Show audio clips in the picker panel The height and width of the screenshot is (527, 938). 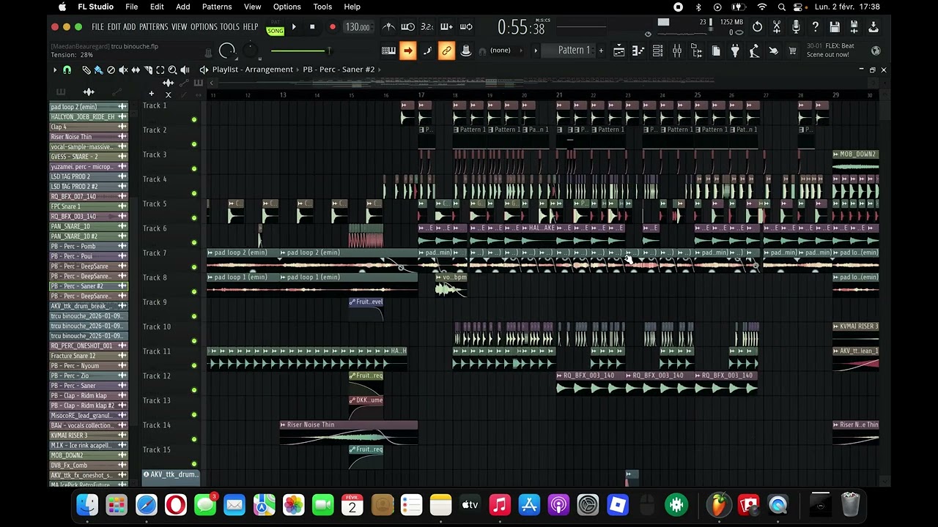coord(89,92)
